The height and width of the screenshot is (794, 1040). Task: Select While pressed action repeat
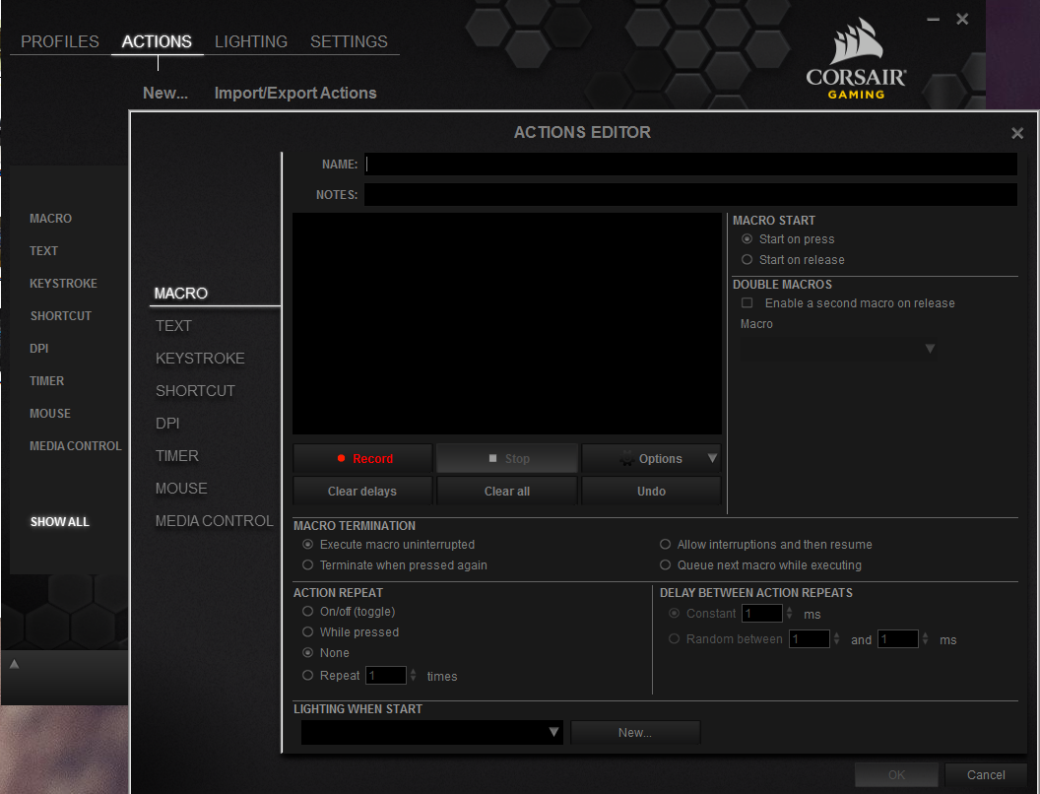click(x=307, y=632)
